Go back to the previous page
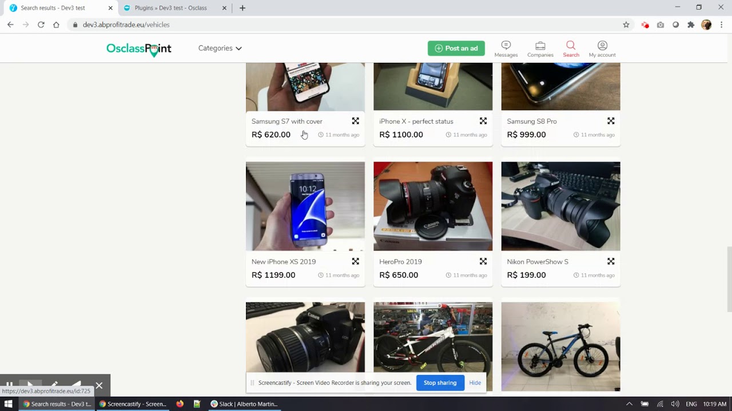Viewport: 732px width, 411px height. click(10, 25)
